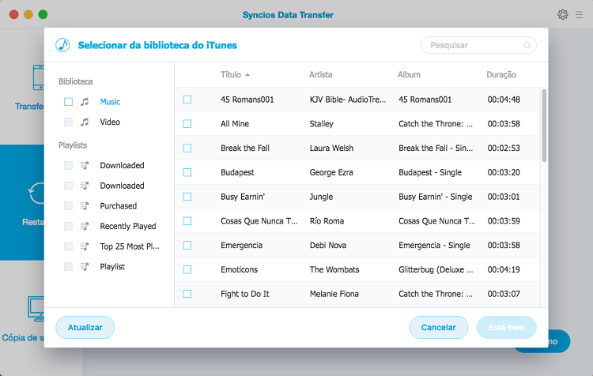Select the Emergencia song checkbox
Image resolution: width=593 pixels, height=376 pixels.
[187, 245]
